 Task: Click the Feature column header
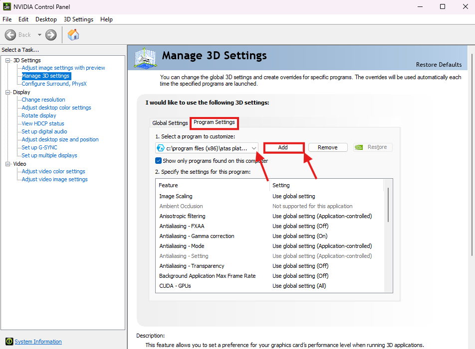213,185
